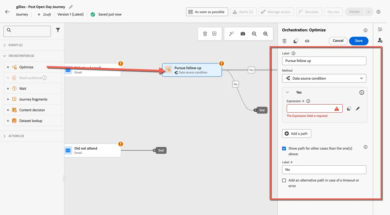Enable alternative path for timeout or error

284,180
